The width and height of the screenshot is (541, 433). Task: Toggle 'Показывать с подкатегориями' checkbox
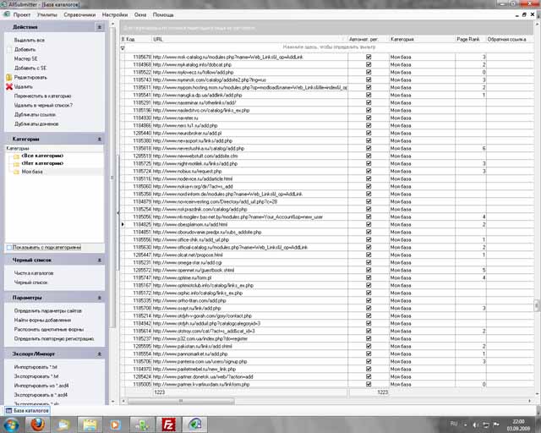[9, 247]
